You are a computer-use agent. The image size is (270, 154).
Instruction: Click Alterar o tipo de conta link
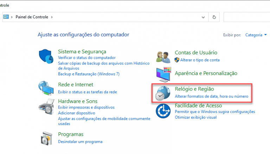(200, 60)
